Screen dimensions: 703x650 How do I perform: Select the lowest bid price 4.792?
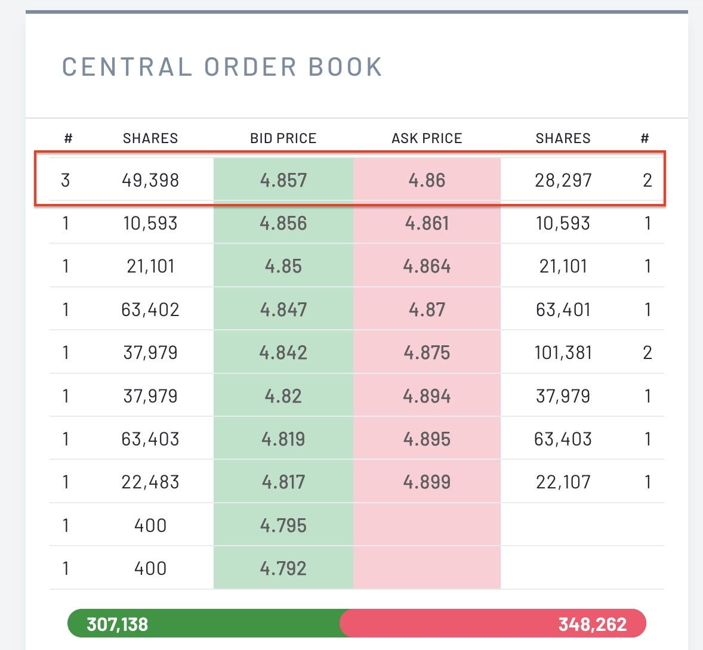point(283,568)
